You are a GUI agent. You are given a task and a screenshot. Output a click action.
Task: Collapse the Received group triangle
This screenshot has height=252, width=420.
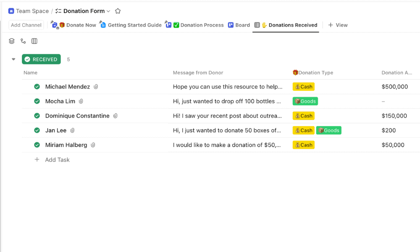coord(13,59)
